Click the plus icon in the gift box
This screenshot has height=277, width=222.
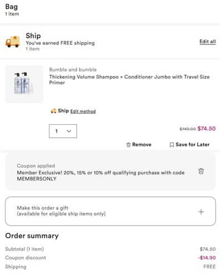point(201,212)
